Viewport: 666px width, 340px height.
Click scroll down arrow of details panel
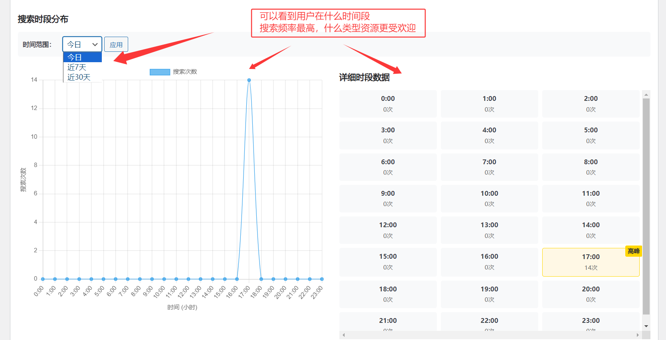(646, 326)
